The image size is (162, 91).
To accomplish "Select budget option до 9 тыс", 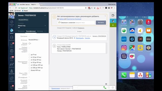I will click(29, 55).
